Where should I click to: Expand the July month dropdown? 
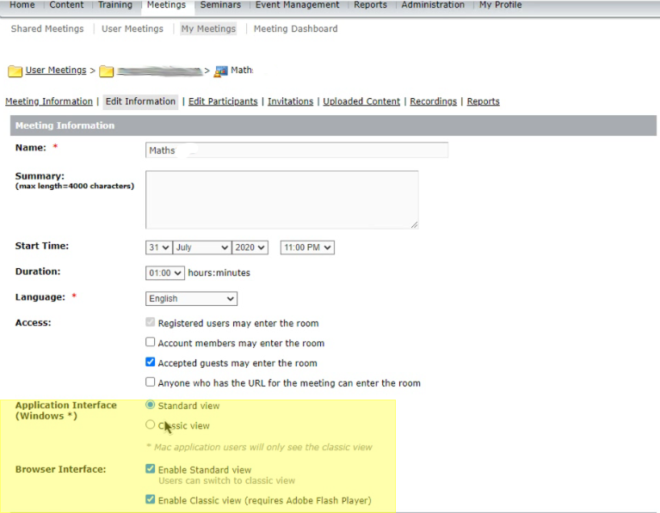(x=202, y=247)
